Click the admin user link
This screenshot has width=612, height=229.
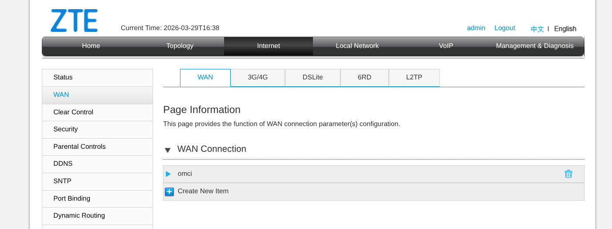point(476,28)
